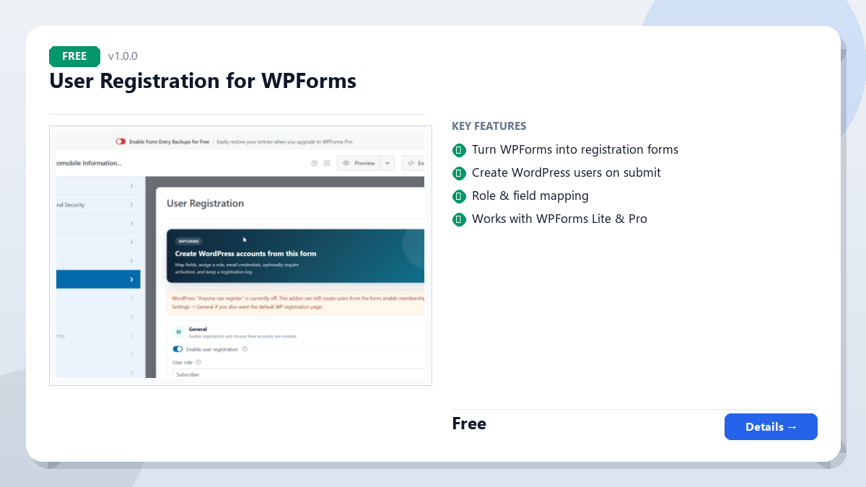The image size is (866, 487).
Task: Expand the highlighted blue sidebar row chevron
Action: tap(131, 279)
